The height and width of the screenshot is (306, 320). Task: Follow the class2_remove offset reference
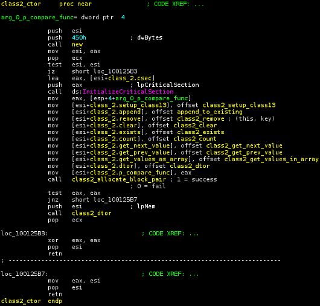(x=200, y=118)
